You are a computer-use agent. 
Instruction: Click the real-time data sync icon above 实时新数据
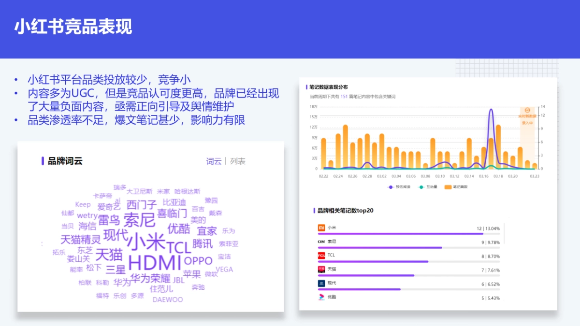527,110
